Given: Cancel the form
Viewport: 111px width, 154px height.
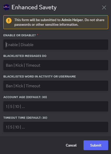Looking at the screenshot, I should click(x=71, y=145).
